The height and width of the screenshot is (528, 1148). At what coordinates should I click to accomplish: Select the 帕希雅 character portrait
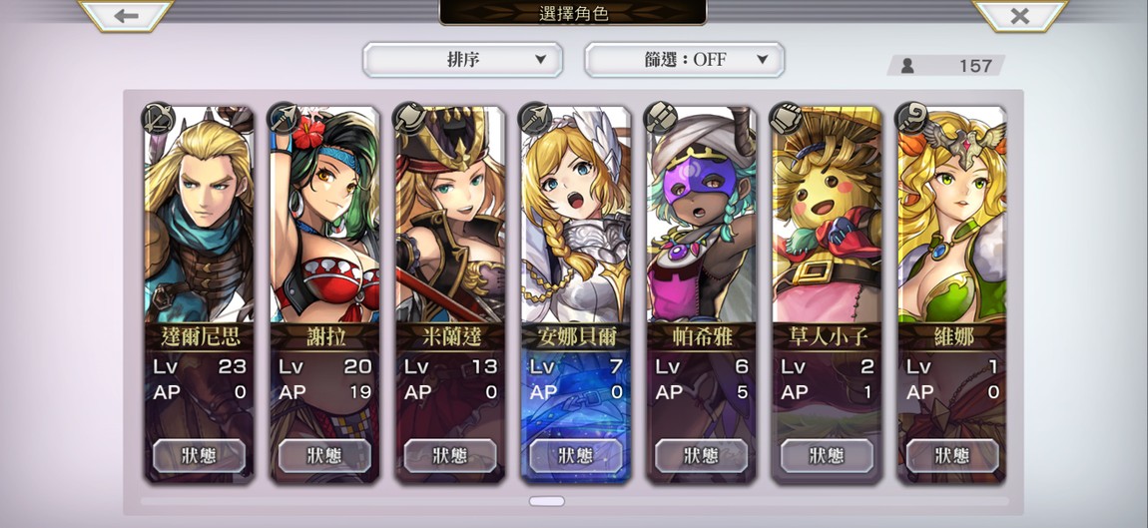pyautogui.click(x=702, y=216)
